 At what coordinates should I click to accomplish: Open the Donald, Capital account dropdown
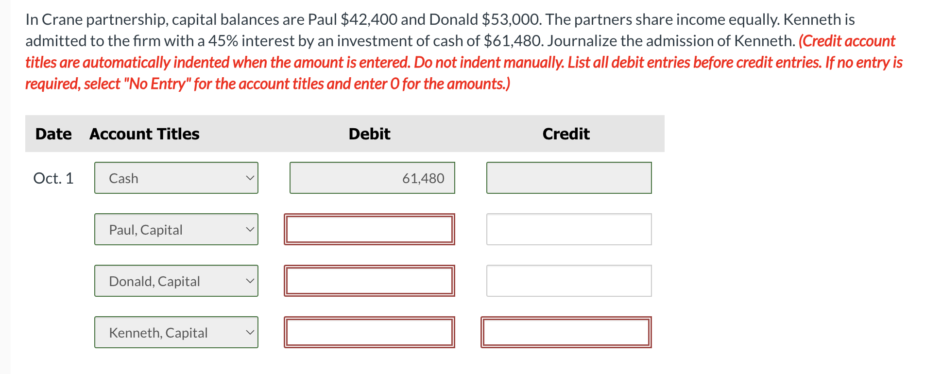[176, 281]
